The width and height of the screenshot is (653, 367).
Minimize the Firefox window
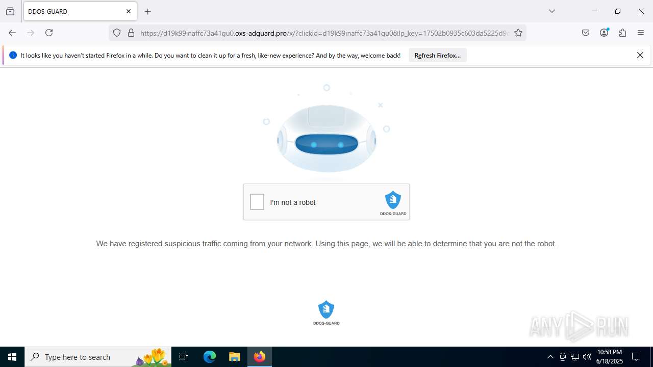pyautogui.click(x=594, y=11)
